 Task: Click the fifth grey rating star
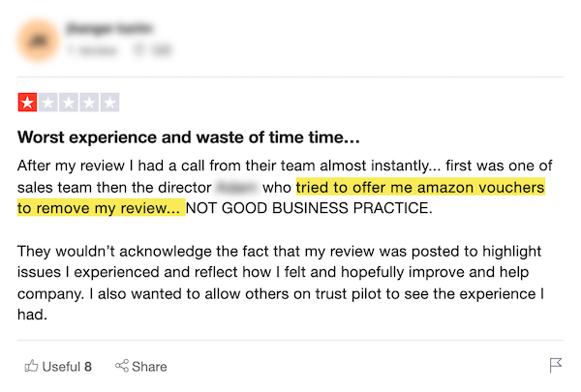click(109, 103)
